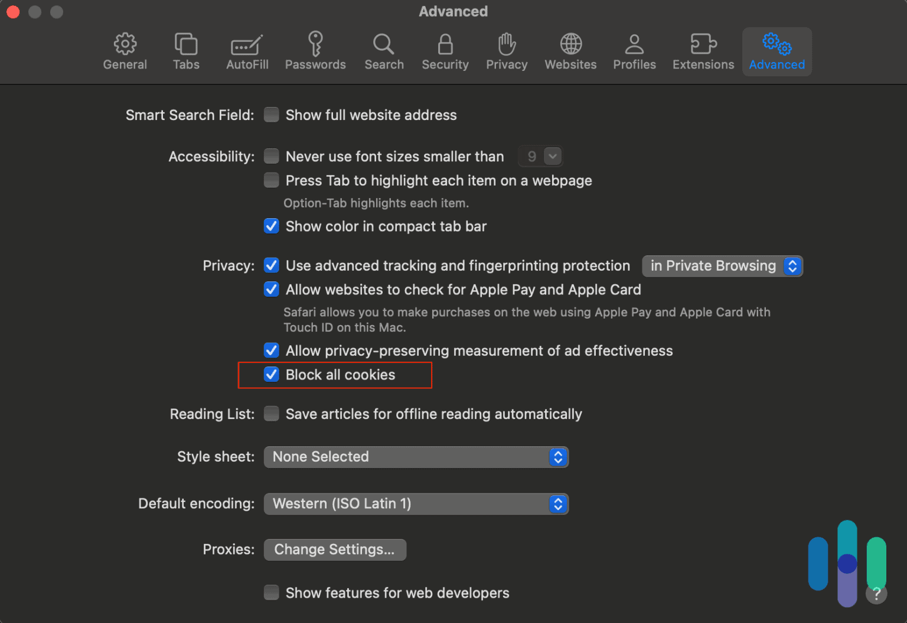Image resolution: width=907 pixels, height=623 pixels.
Task: Open the Default encoding dropdown
Action: pyautogui.click(x=416, y=504)
